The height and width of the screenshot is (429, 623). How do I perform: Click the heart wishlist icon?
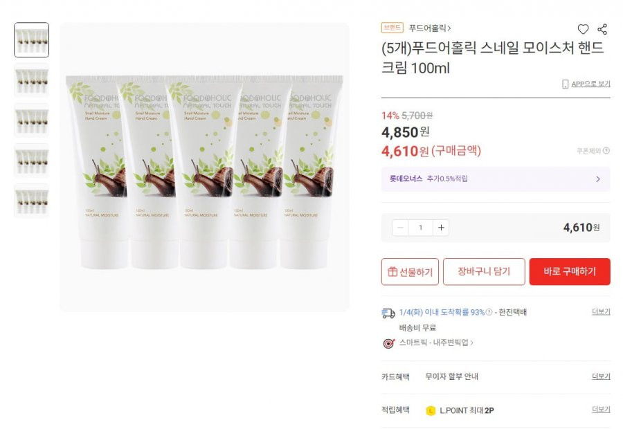(583, 29)
